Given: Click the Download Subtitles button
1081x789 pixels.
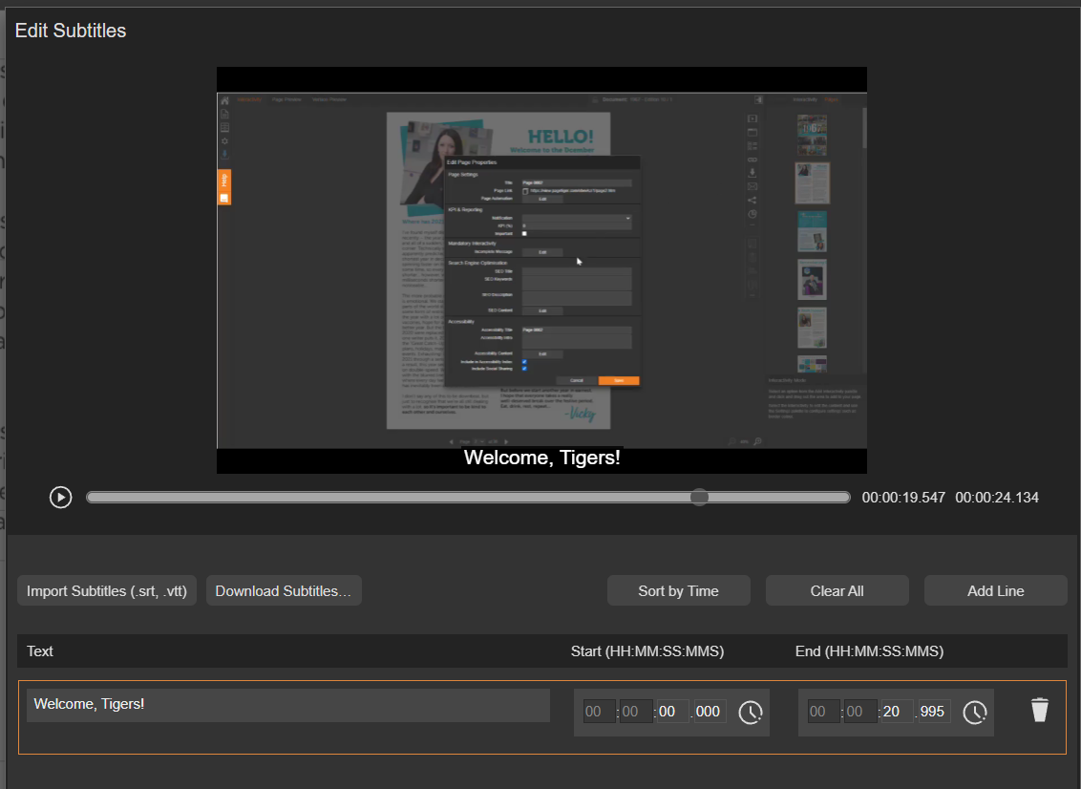Looking at the screenshot, I should tap(284, 591).
